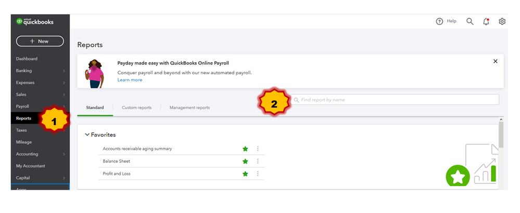
Task: Open Sales in the sidebar
Action: pos(21,95)
